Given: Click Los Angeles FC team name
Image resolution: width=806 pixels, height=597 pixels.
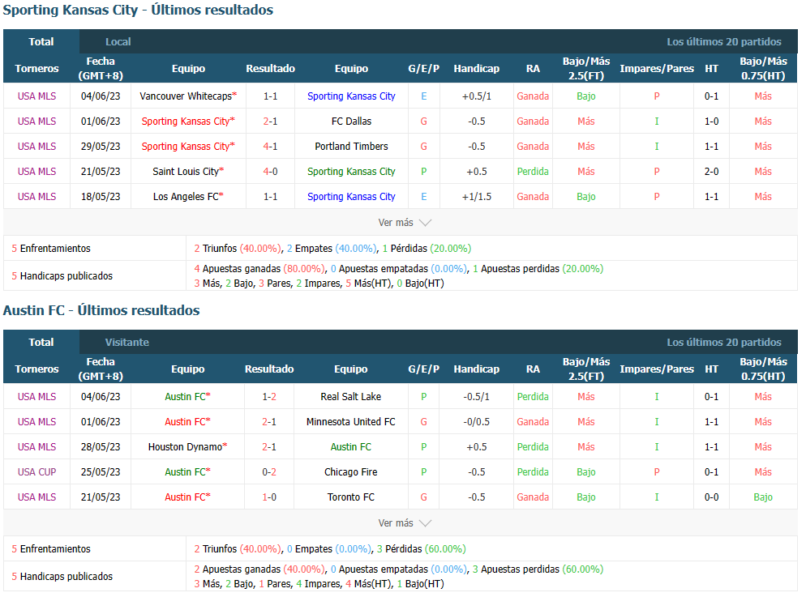Looking at the screenshot, I should coord(188,197).
